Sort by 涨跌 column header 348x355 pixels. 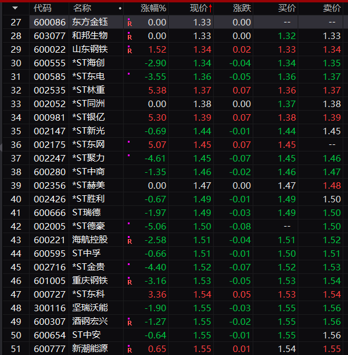[x=242, y=8]
